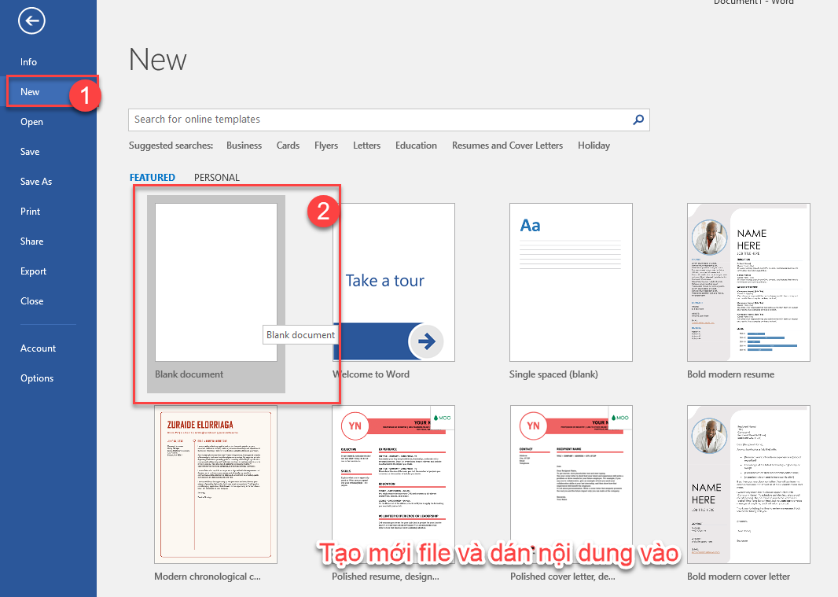Open Word Options
This screenshot has height=597, width=838.
click(x=37, y=379)
